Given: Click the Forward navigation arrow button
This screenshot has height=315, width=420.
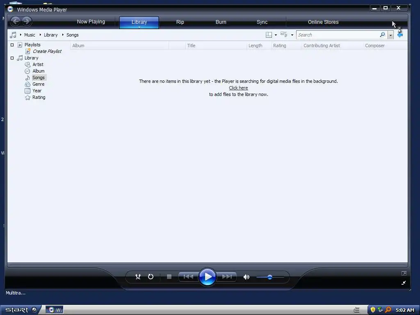Looking at the screenshot, I should click(27, 21).
